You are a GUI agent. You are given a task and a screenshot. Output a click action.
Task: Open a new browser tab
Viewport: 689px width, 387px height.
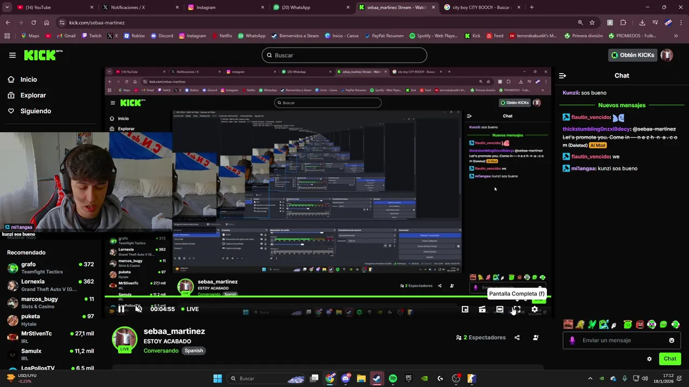pyautogui.click(x=532, y=8)
